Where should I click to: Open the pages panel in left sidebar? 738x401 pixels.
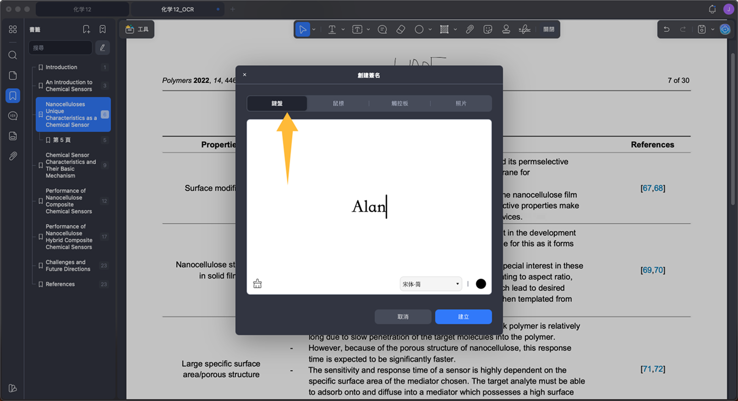13,76
